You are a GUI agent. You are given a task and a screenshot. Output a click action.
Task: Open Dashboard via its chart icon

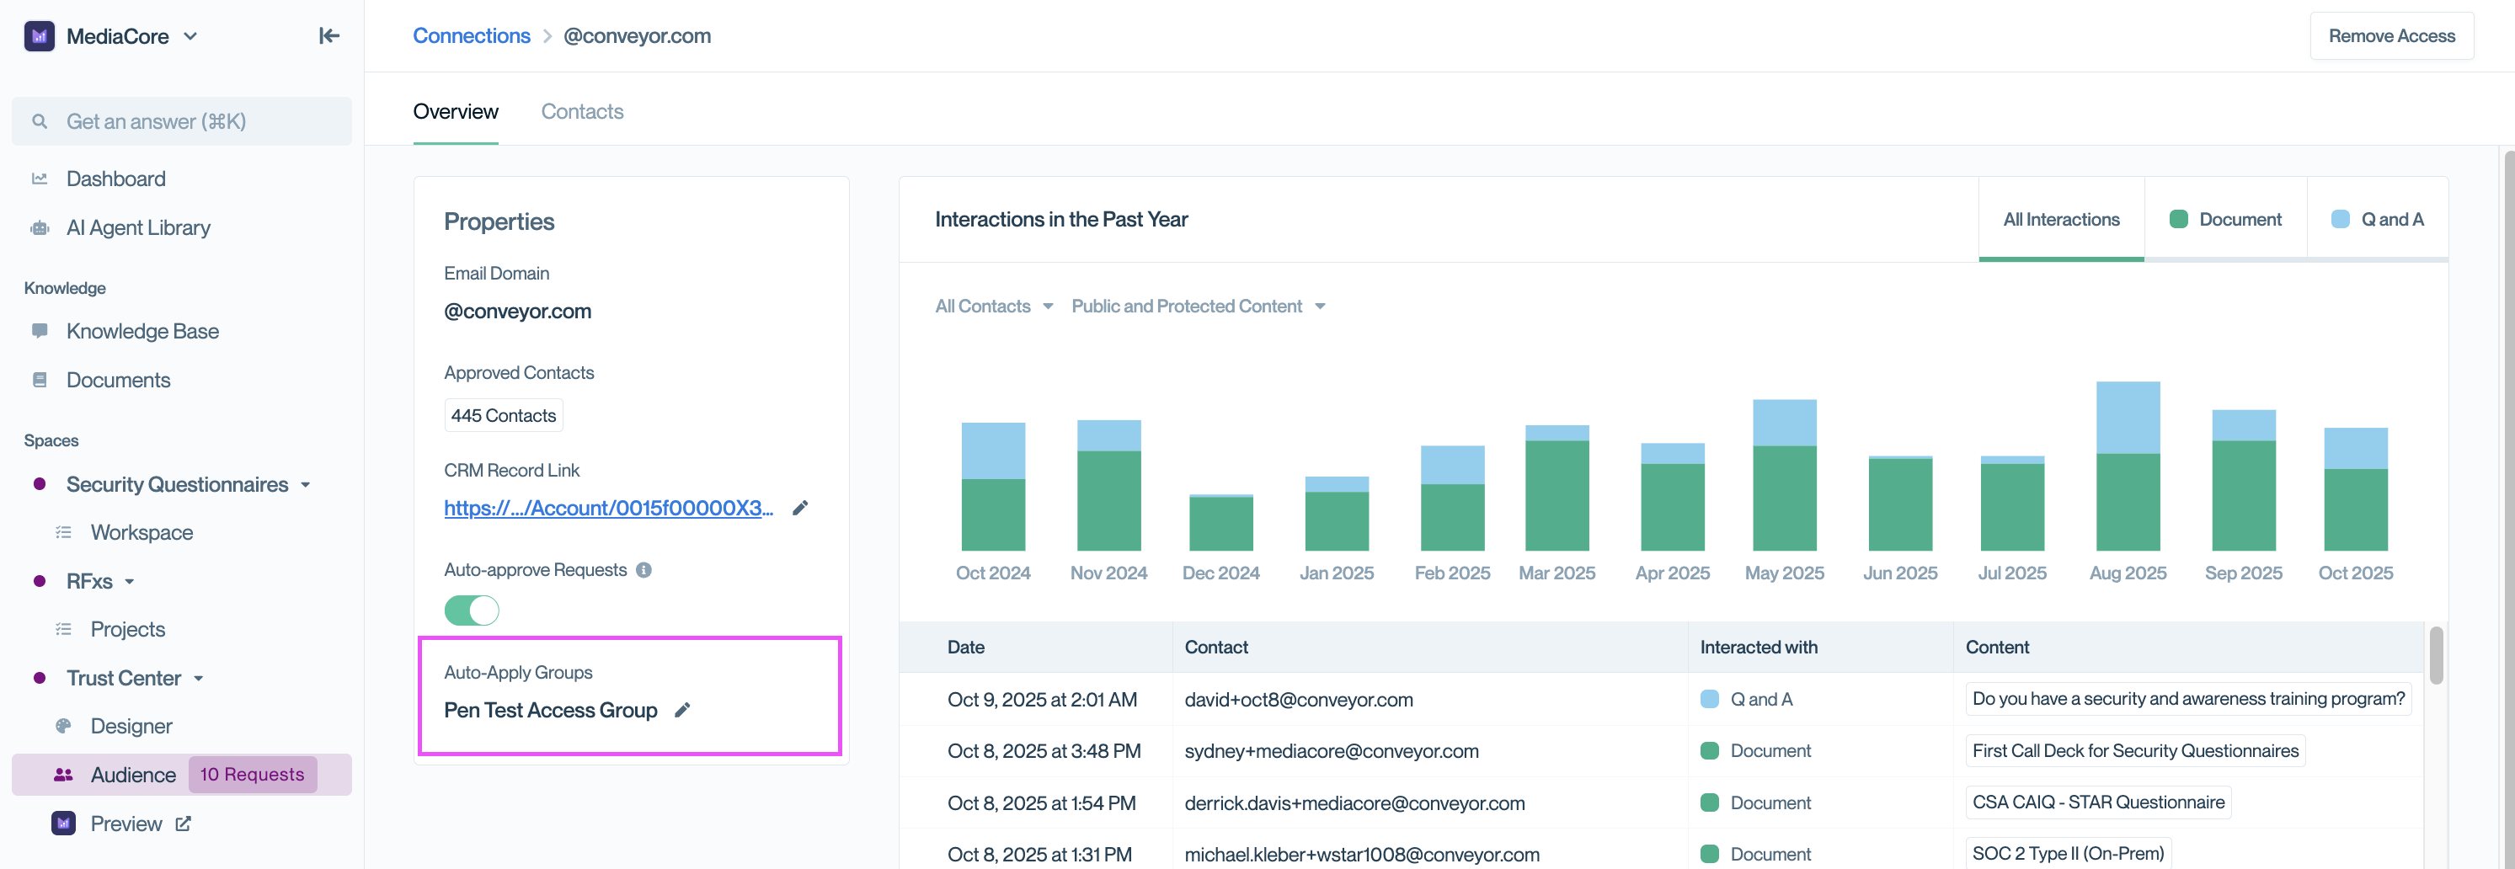click(40, 179)
